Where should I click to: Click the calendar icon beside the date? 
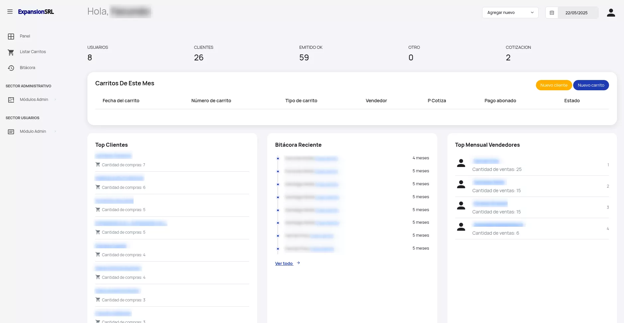coord(552,13)
